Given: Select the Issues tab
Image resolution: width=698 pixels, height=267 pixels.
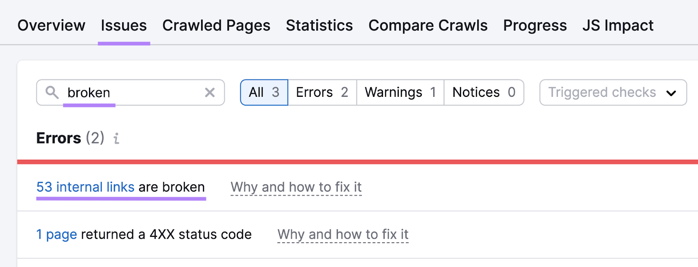Looking at the screenshot, I should [x=123, y=25].
